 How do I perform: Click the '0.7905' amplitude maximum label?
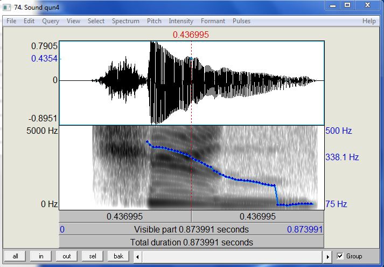pyautogui.click(x=44, y=46)
